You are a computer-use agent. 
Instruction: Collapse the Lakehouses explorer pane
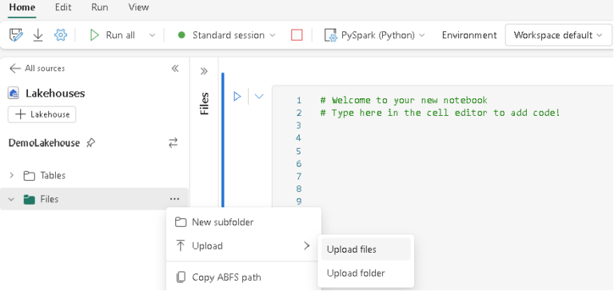tap(175, 69)
